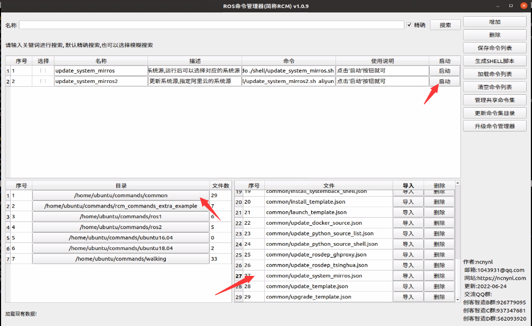Import common/update_python_source_shell.json
This screenshot has height=326, width=532.
tap(408, 244)
